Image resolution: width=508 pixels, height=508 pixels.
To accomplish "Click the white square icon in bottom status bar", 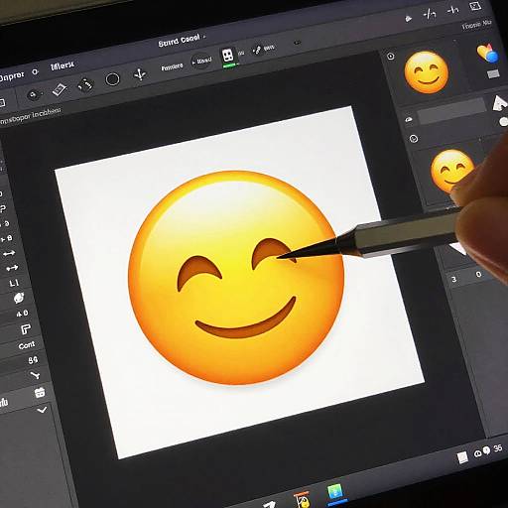I will pos(462,457).
